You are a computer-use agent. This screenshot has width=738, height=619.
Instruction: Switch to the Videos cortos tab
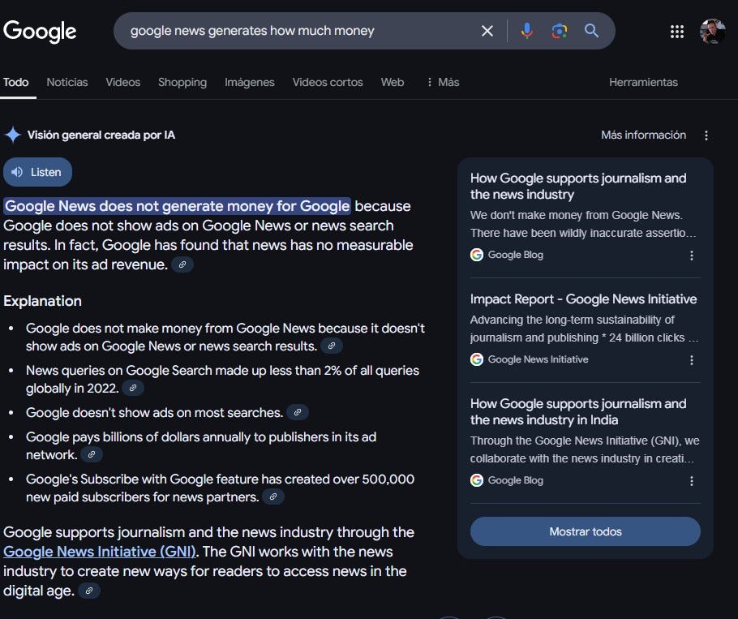pyautogui.click(x=328, y=82)
